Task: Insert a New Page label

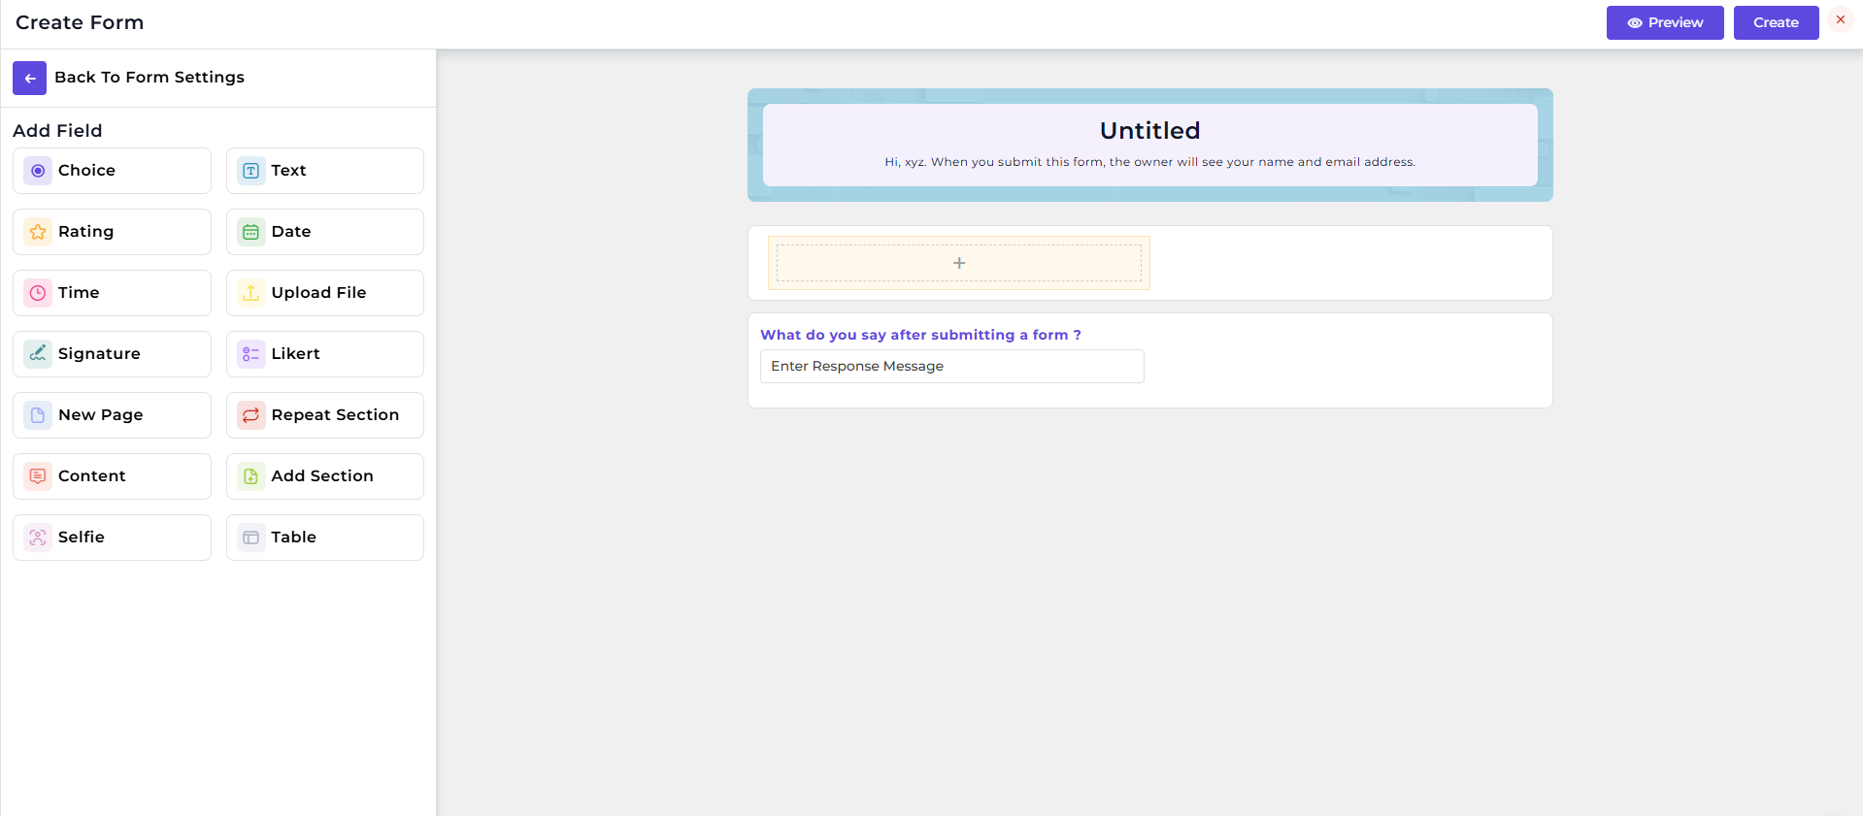Action: click(x=101, y=415)
